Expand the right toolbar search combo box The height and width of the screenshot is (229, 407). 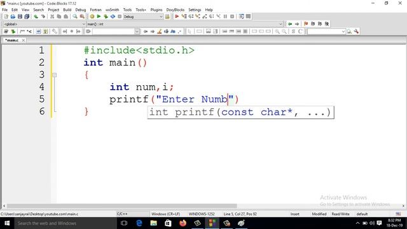(x=343, y=31)
